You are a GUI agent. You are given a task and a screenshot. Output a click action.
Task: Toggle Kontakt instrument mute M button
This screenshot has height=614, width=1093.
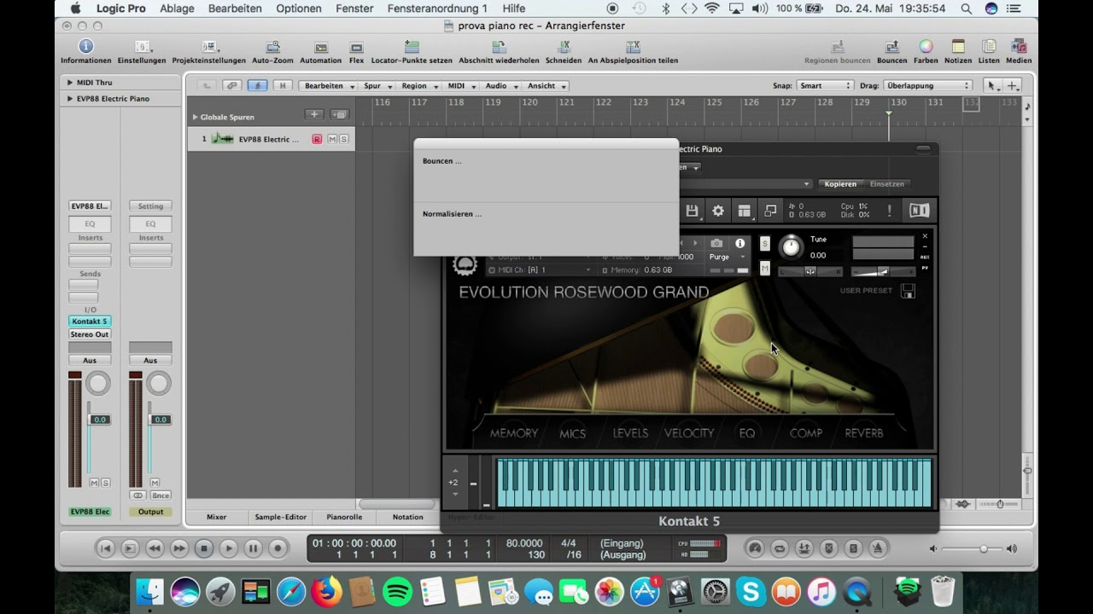click(765, 269)
